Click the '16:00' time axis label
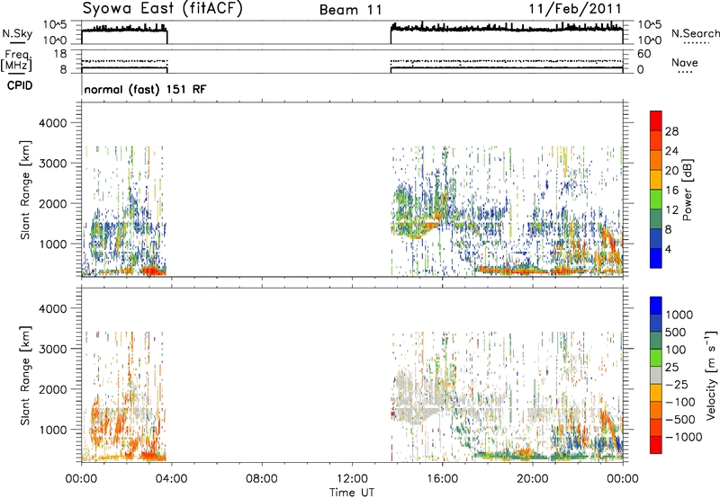Viewport: 720px width, 498px height. tap(442, 479)
